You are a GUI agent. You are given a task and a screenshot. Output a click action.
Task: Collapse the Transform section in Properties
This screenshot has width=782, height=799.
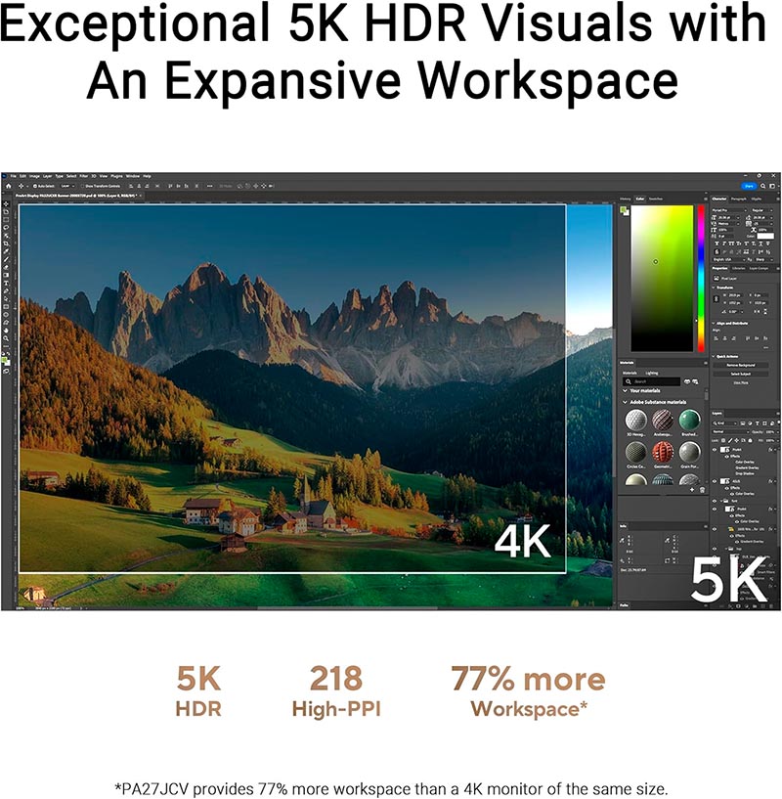[x=714, y=288]
